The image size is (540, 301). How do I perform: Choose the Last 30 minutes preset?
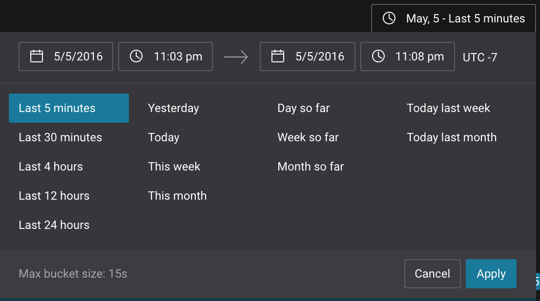[61, 137]
